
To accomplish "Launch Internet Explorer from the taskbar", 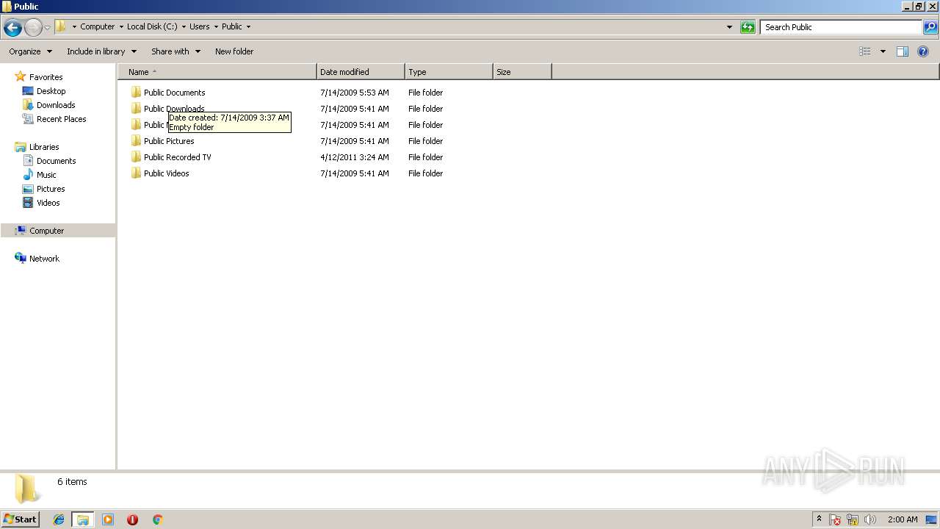I will click(59, 519).
